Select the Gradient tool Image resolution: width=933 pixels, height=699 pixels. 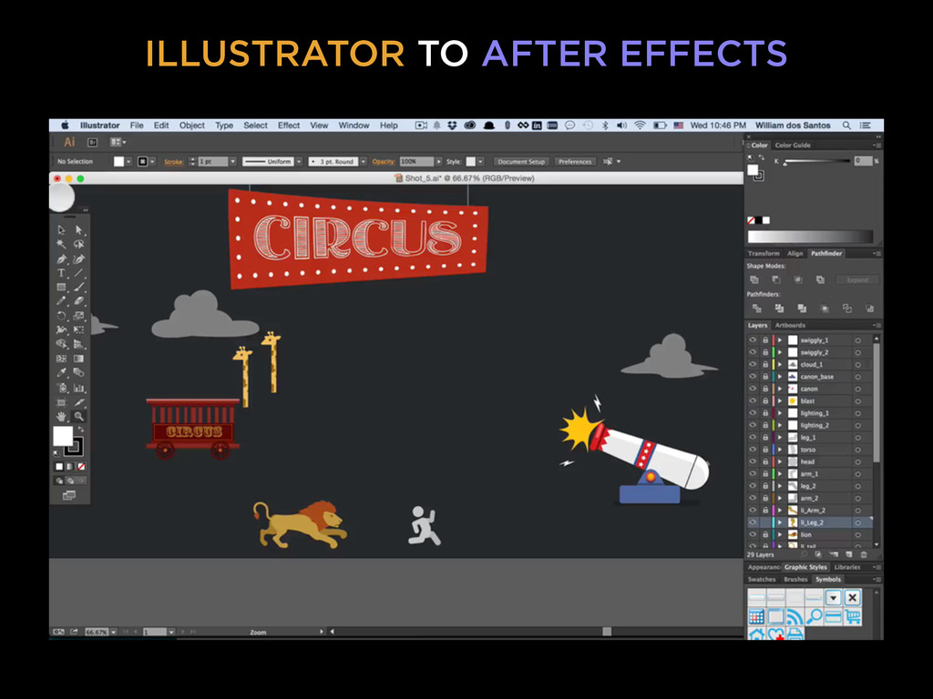click(x=78, y=359)
